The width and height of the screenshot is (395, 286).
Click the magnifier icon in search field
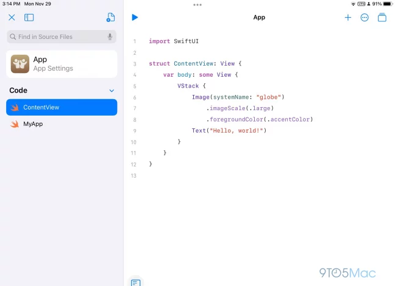[x=13, y=37]
